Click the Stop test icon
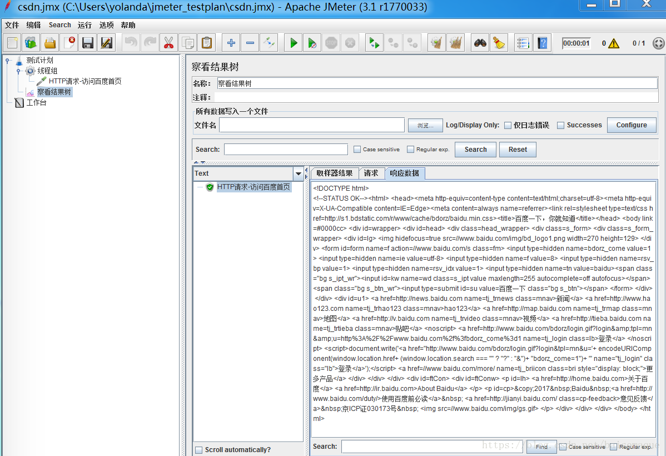Screen dimensions: 666x456 (x=331, y=43)
